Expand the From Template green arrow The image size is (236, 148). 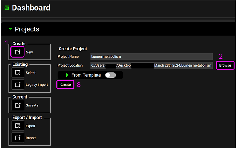(67, 75)
